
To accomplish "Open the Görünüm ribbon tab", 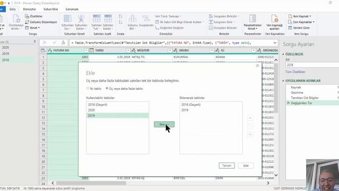I will pyautogui.click(x=72, y=10).
